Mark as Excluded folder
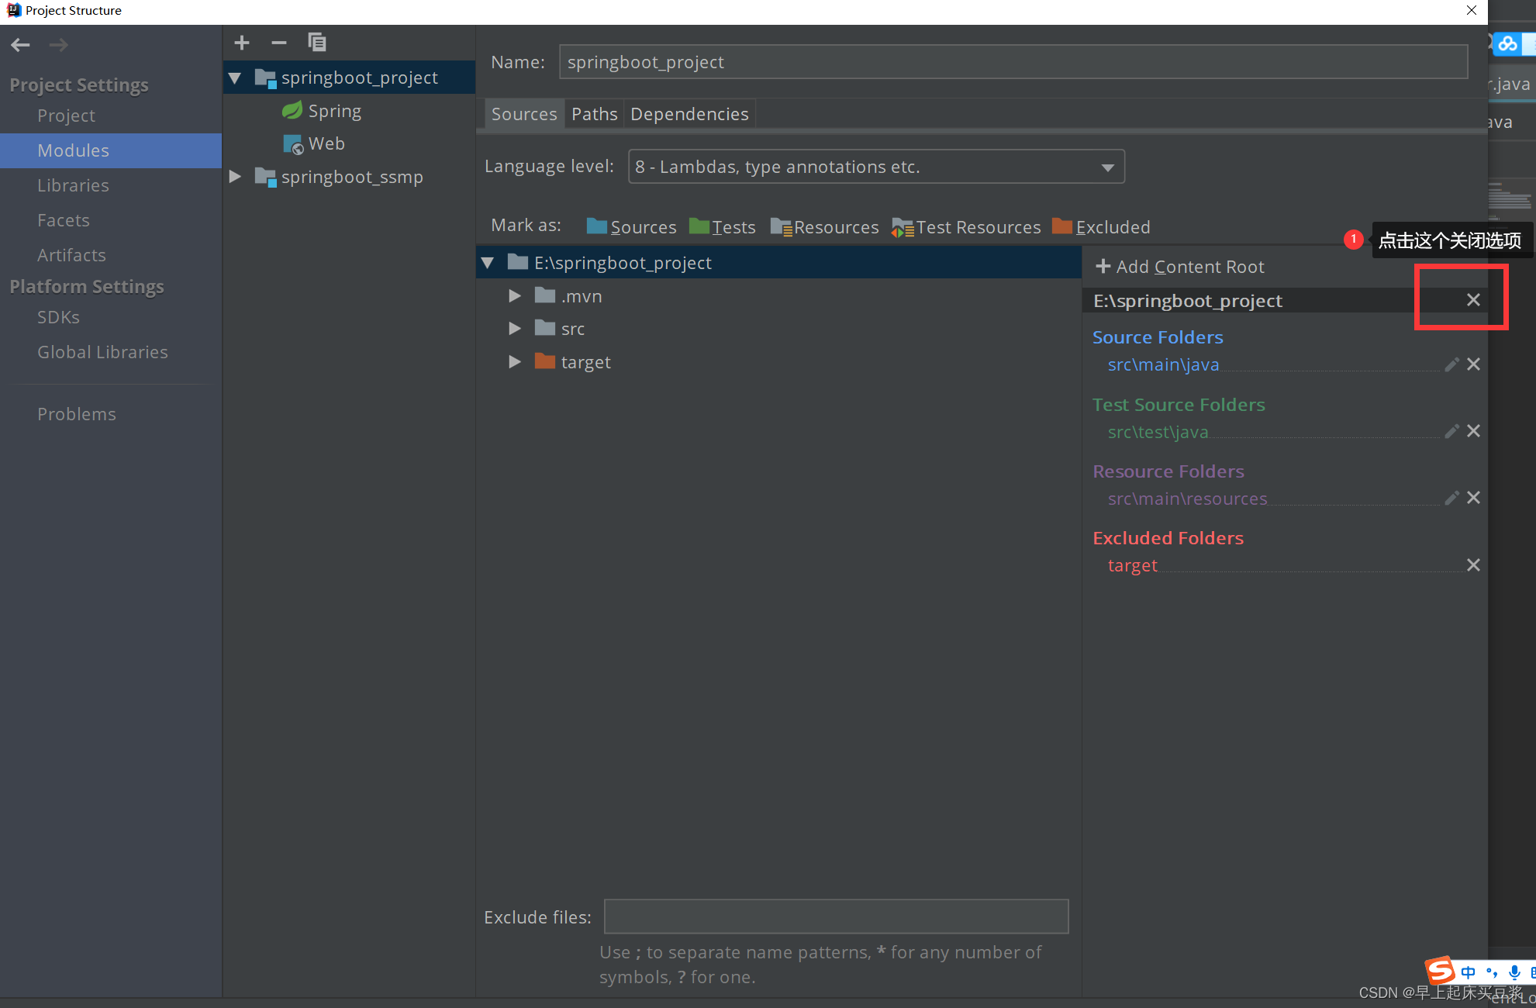 tap(1101, 227)
